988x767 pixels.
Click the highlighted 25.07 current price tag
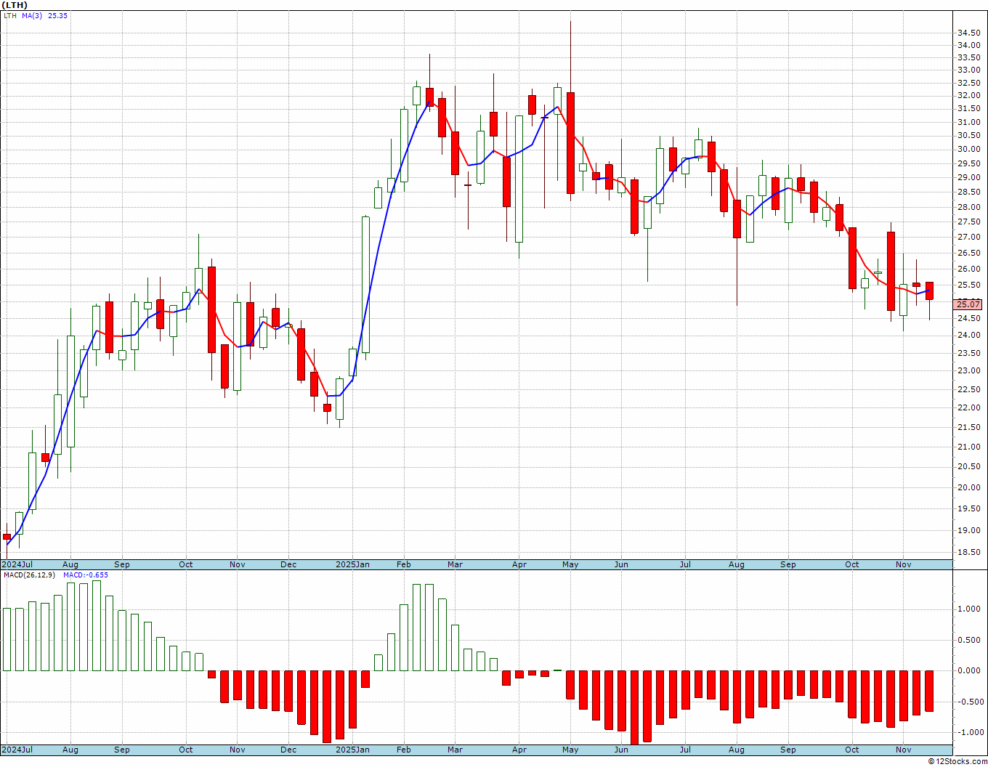pyautogui.click(x=969, y=304)
